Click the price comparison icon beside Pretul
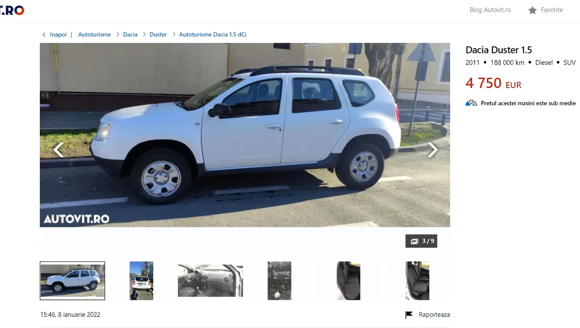Screen dimensions: 580x328 (x=471, y=103)
